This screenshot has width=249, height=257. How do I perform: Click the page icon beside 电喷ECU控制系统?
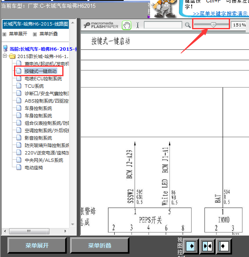pyautogui.click(x=19, y=78)
